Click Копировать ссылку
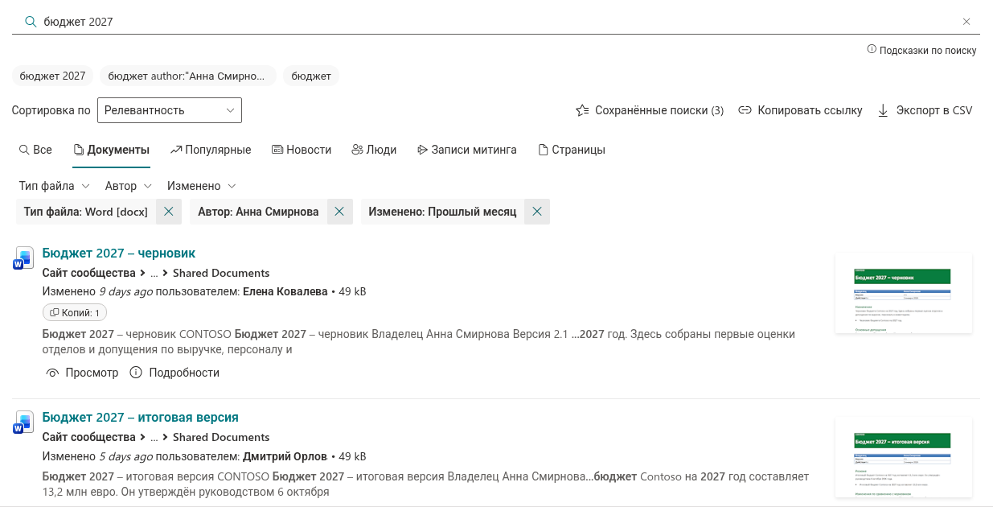Screen dimensions: 993x507 click(800, 110)
